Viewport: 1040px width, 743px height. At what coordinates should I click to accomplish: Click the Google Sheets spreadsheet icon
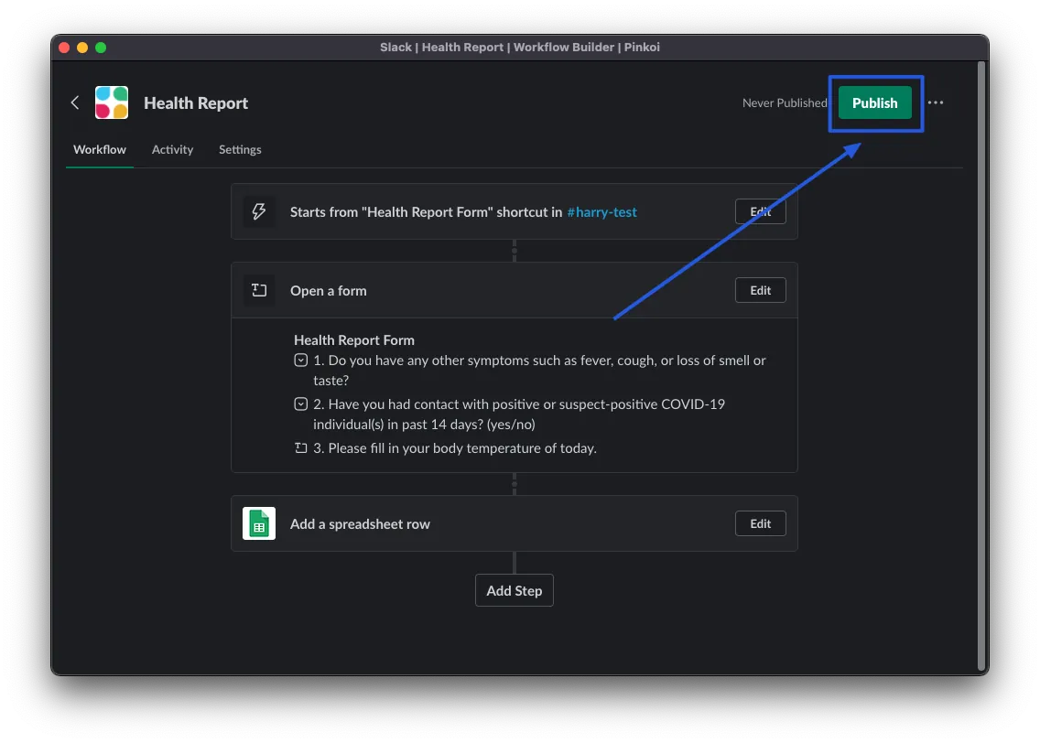tap(259, 523)
